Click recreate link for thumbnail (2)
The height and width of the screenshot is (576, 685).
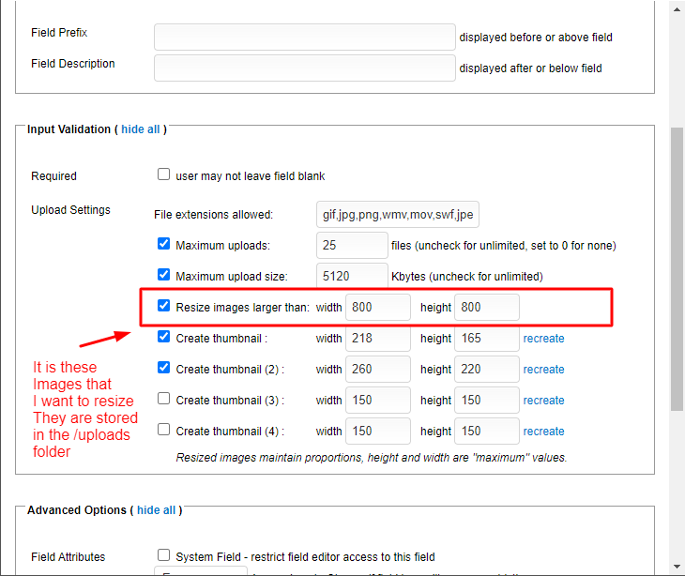(544, 370)
